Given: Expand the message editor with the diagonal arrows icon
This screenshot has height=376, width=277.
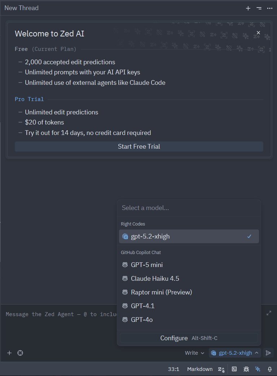Looking at the screenshot, I should pyautogui.click(x=268, y=313).
